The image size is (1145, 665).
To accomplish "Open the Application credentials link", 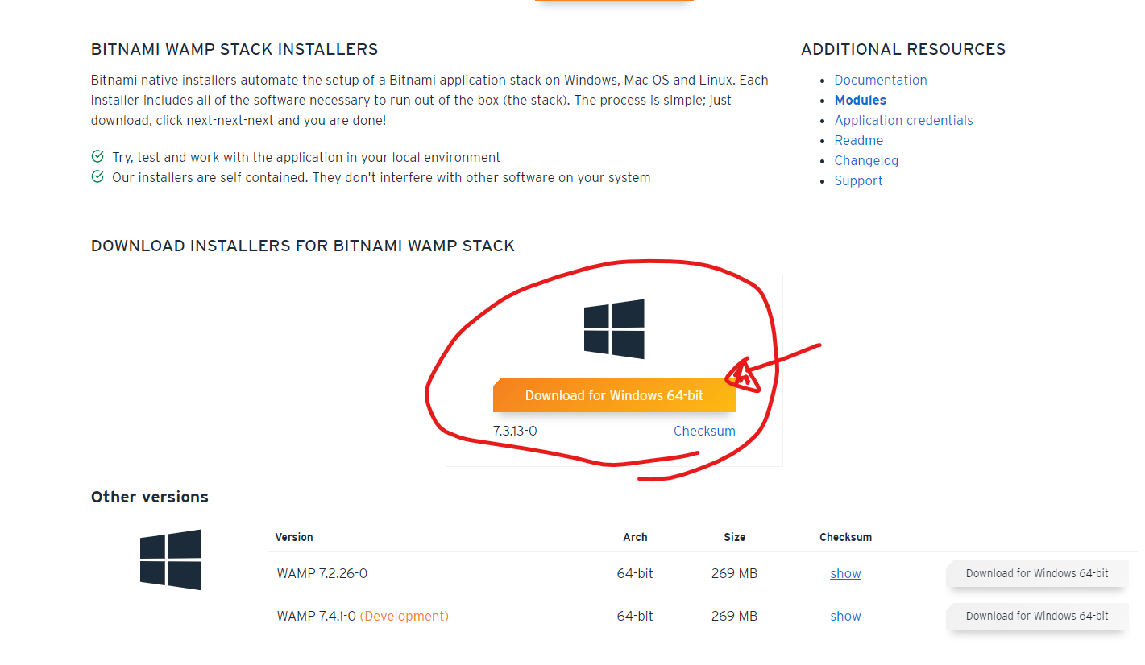I will (x=904, y=120).
